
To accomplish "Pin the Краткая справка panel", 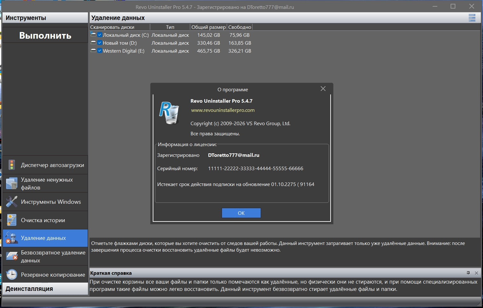I will (468, 273).
